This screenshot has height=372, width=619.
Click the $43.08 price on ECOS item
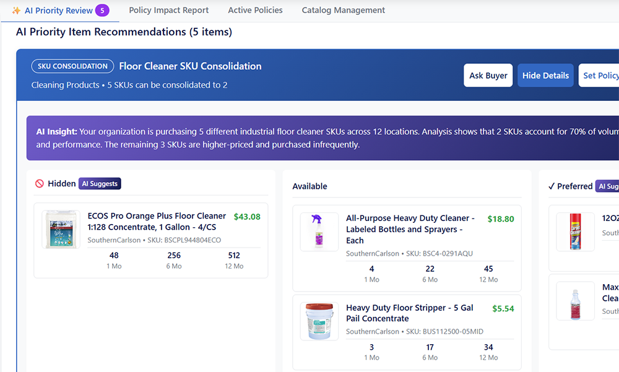[x=247, y=217]
